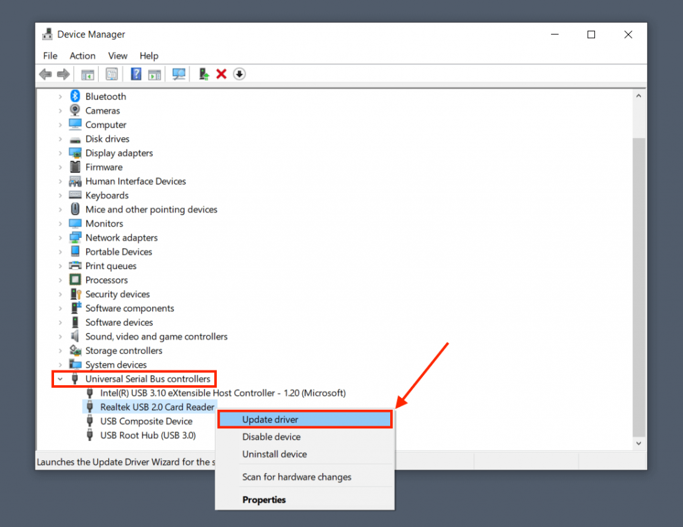Click Properties in the context menu
The height and width of the screenshot is (527, 683).
pyautogui.click(x=264, y=500)
